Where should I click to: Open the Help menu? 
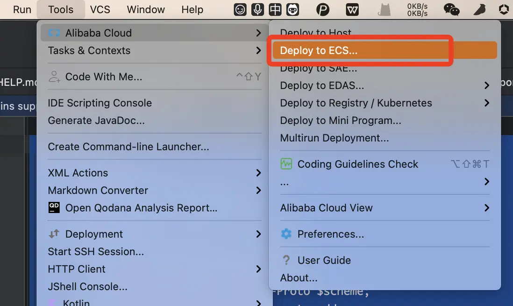(x=192, y=9)
